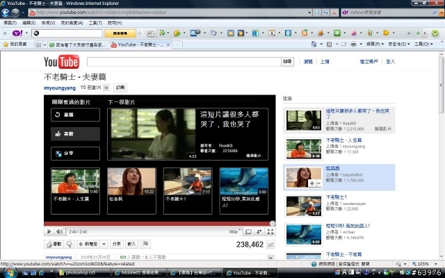Click the Sign In link at top right
Screen dimensions: 445x278
(x=390, y=62)
